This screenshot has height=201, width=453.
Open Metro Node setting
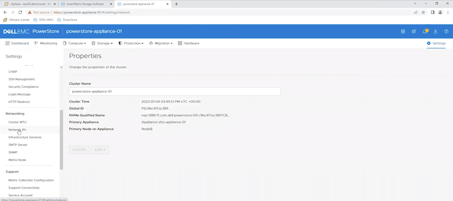[x=17, y=160]
